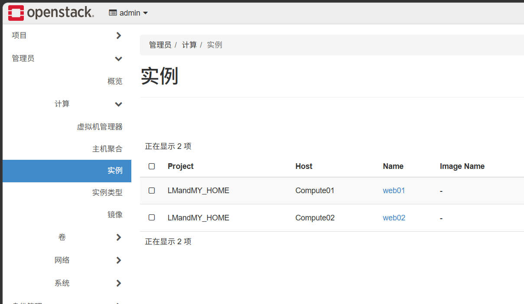Viewport: 524px width, 304px height.
Task: Click the Name column header
Action: tap(393, 166)
